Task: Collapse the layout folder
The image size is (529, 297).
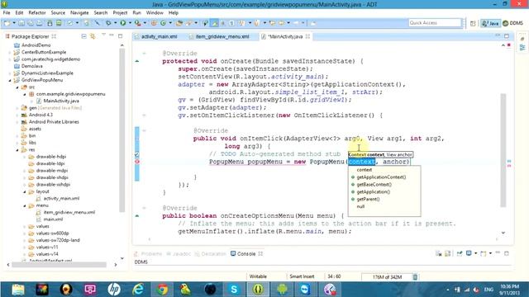Action: [25, 191]
